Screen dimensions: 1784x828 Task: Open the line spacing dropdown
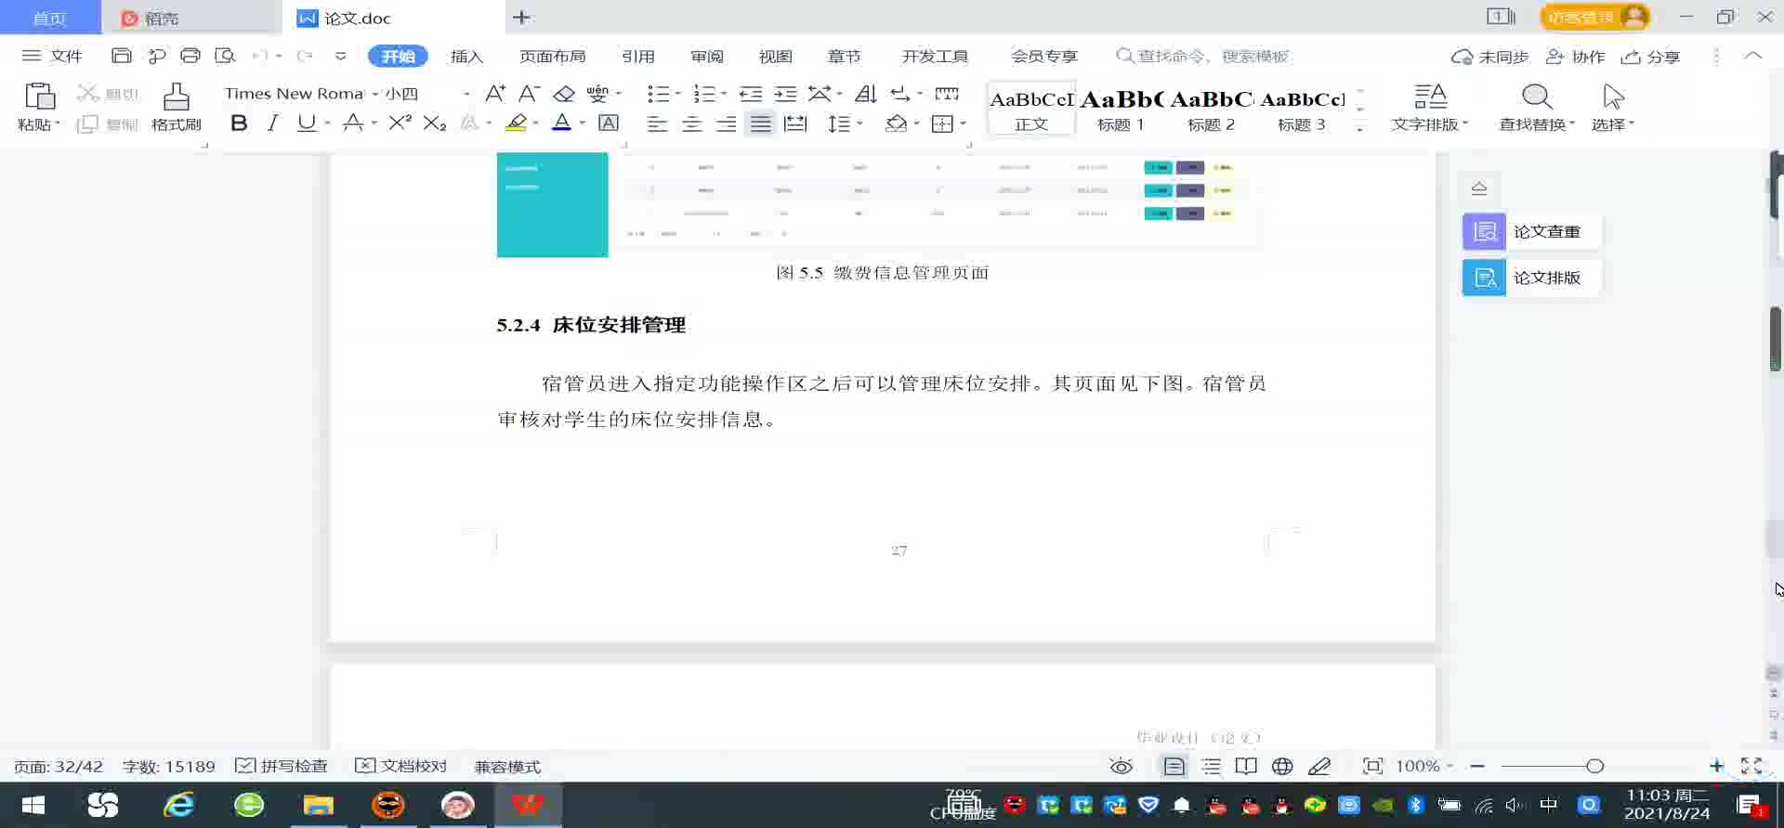(x=846, y=123)
